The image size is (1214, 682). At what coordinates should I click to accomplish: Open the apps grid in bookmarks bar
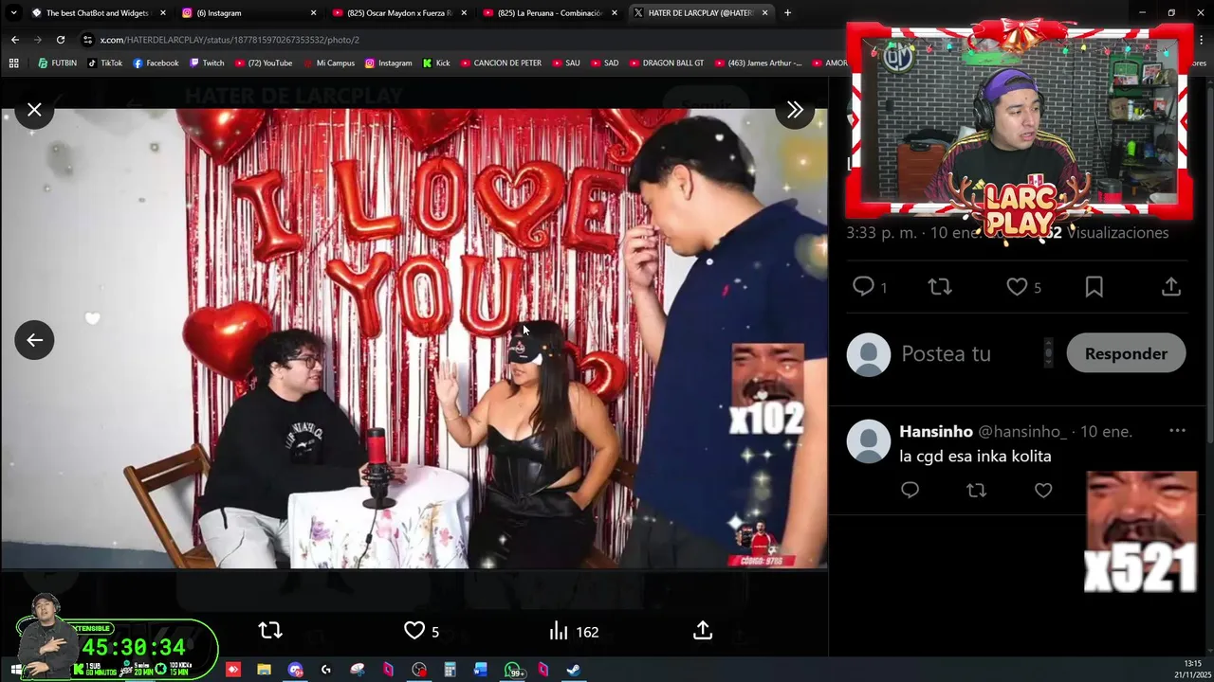click(x=13, y=63)
